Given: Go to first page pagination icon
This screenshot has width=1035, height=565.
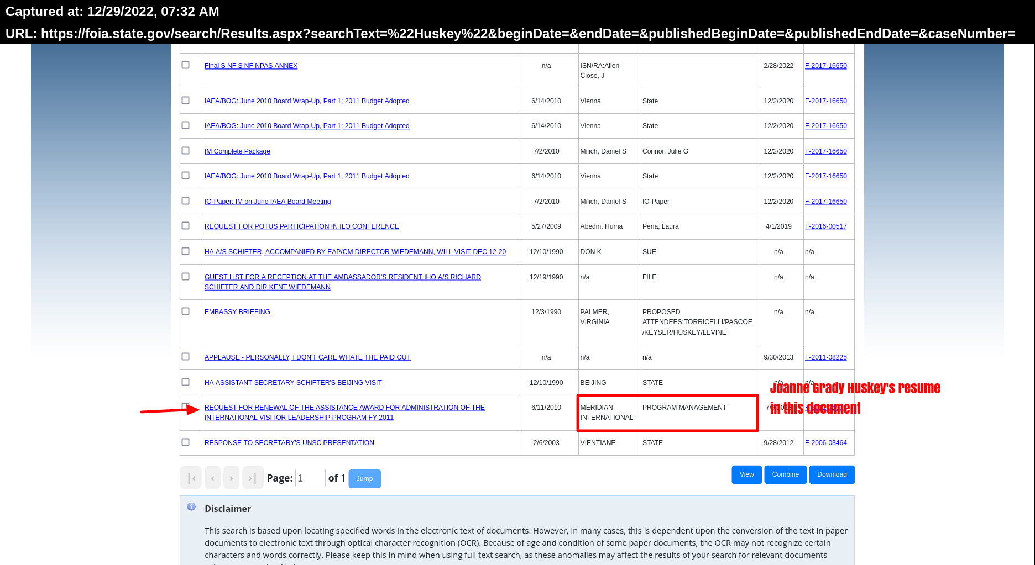Looking at the screenshot, I should pos(191,478).
